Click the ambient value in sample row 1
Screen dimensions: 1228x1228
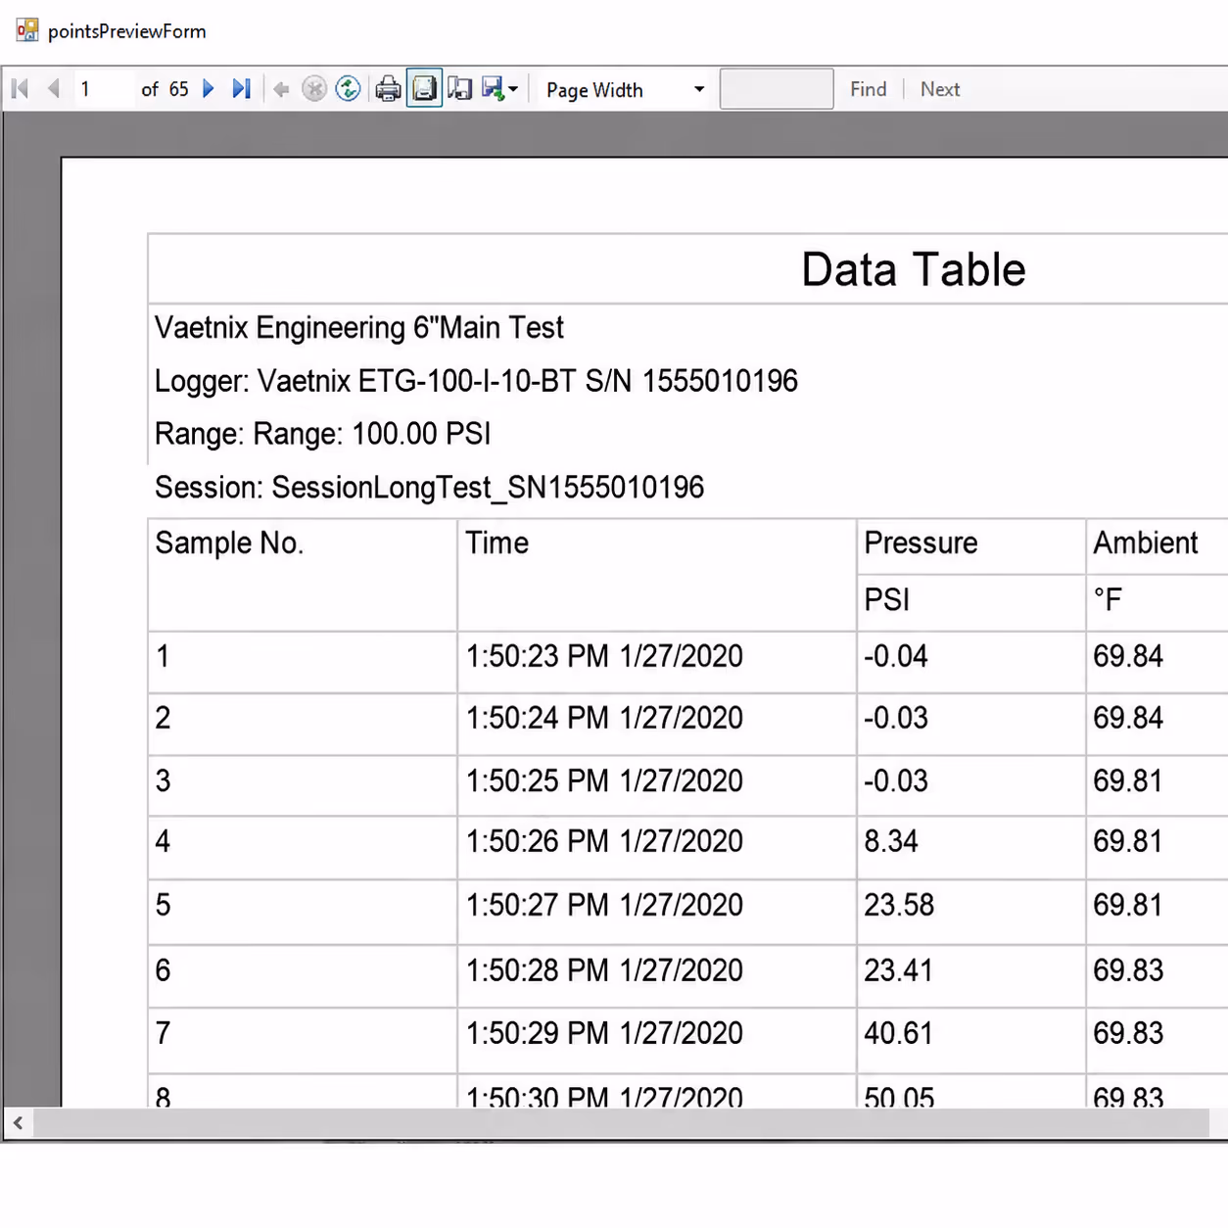pyautogui.click(x=1128, y=656)
